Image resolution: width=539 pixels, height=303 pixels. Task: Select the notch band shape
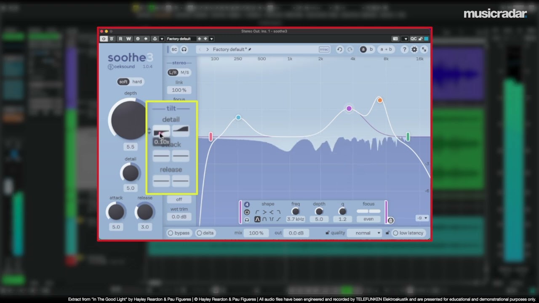[272, 220]
